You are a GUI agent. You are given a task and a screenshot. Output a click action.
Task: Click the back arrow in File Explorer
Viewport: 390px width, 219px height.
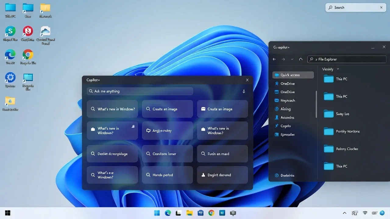coord(274,59)
